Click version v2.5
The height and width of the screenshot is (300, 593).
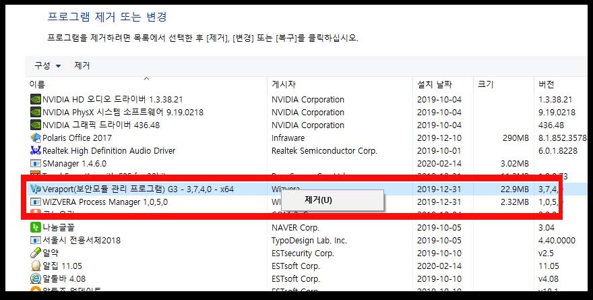(x=546, y=253)
